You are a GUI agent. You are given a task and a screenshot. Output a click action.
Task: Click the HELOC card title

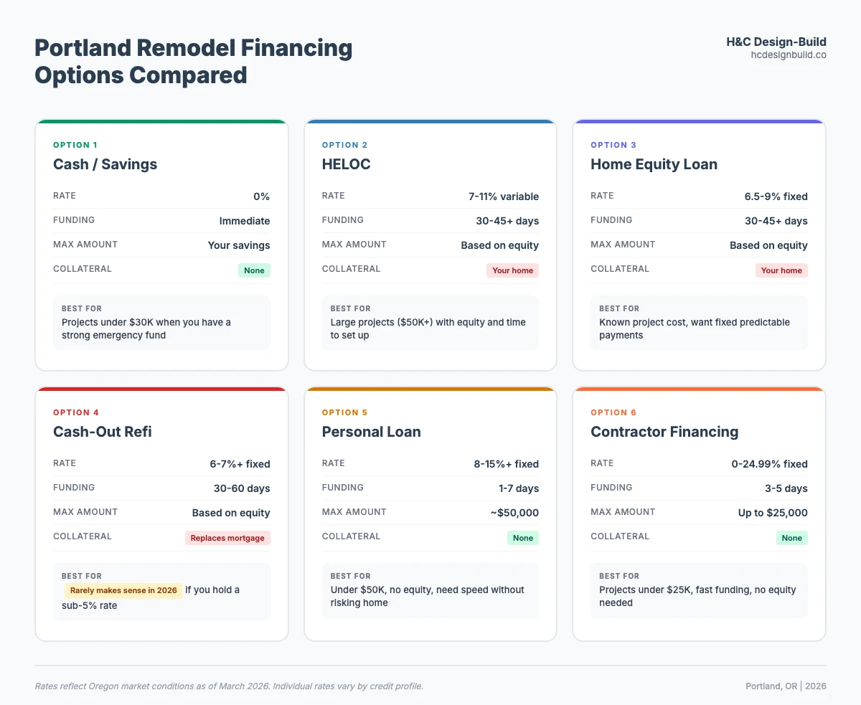coord(344,164)
